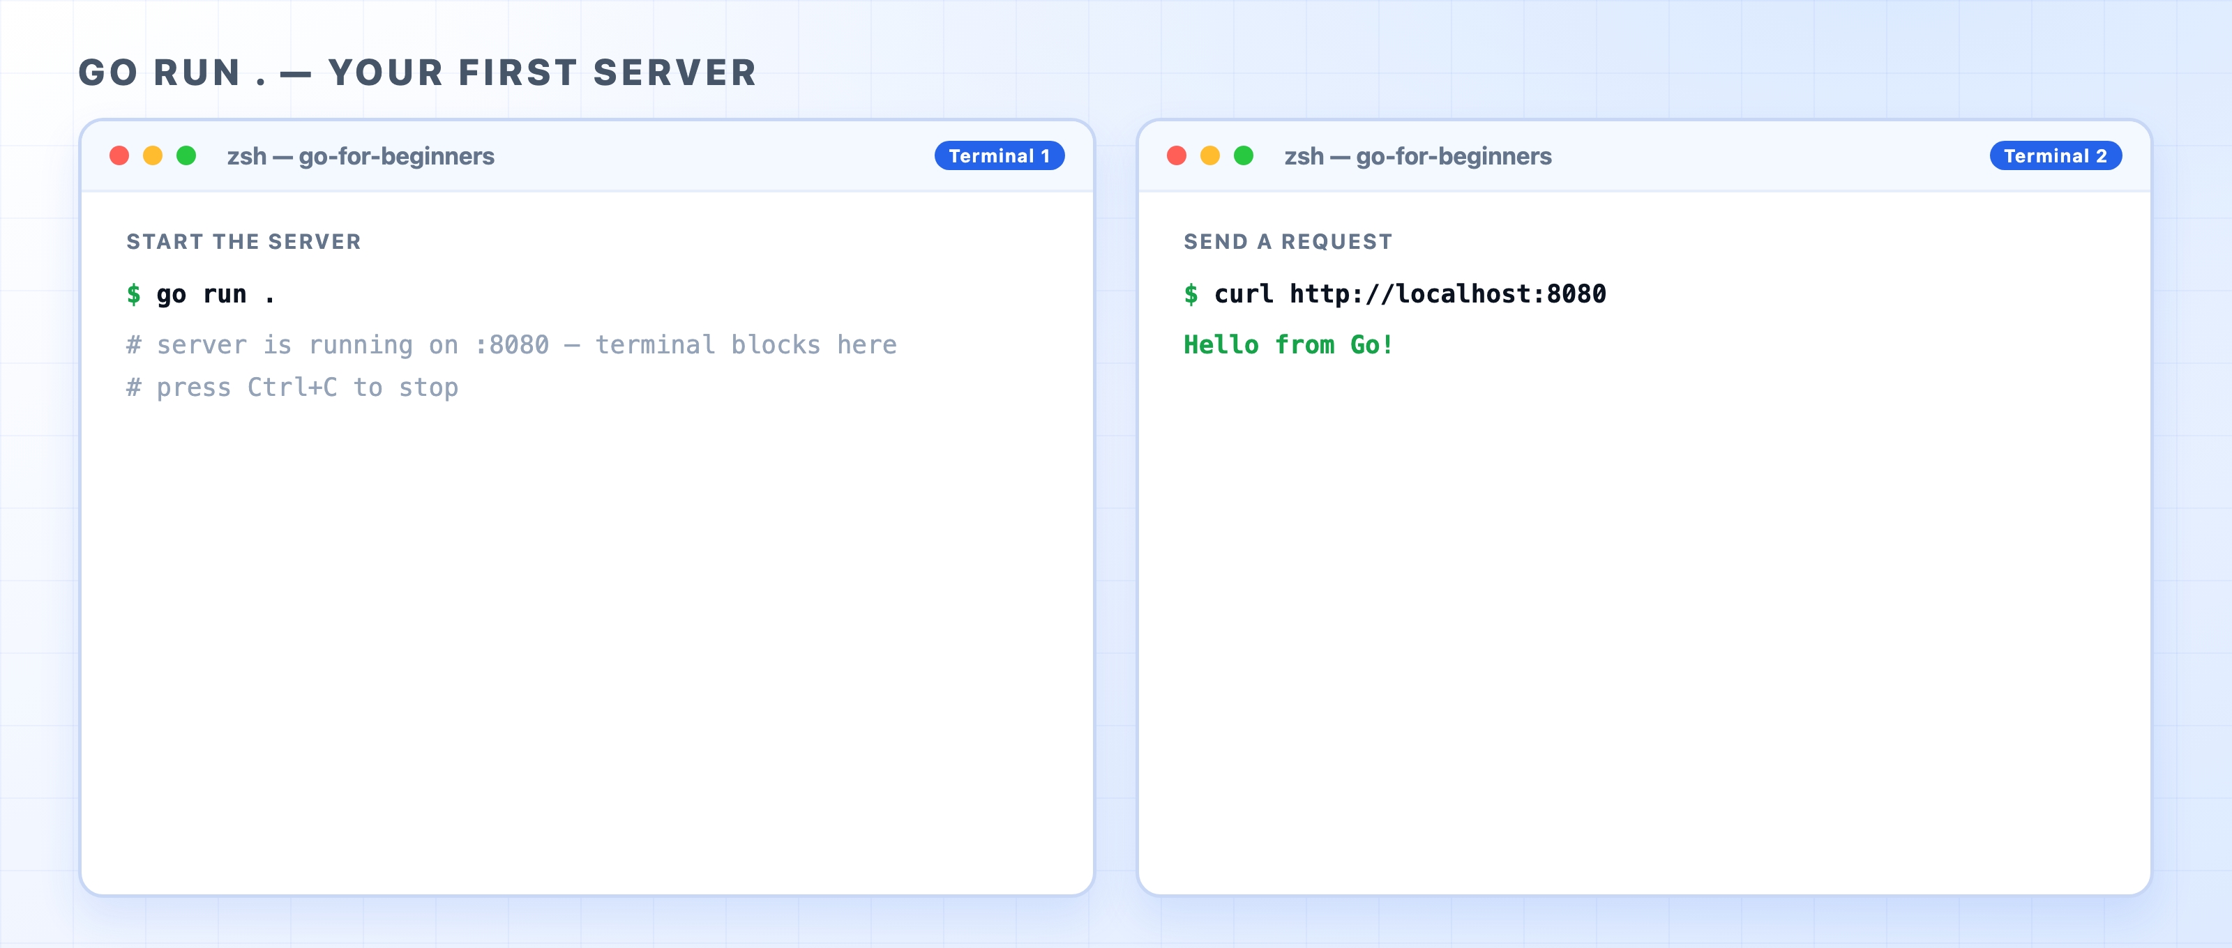Image resolution: width=2232 pixels, height=948 pixels.
Task: Click the START THE SERVER heading
Action: click(243, 242)
